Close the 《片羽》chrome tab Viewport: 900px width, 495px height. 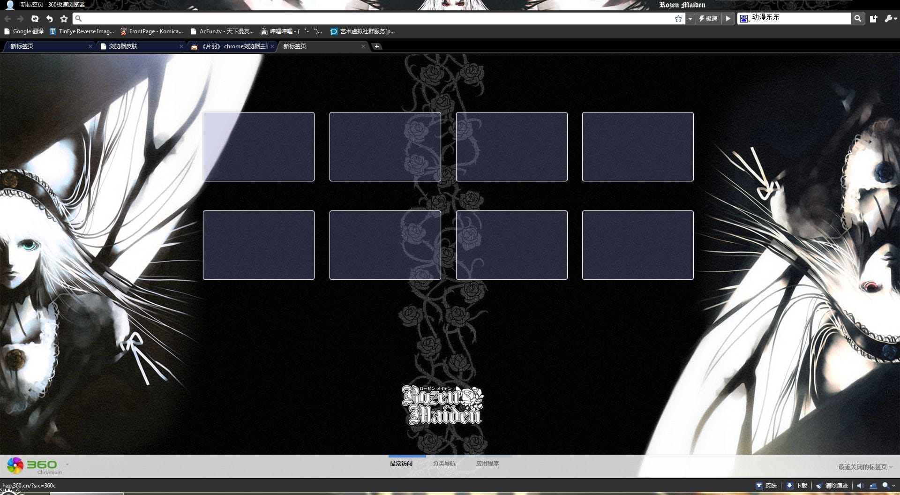(272, 46)
